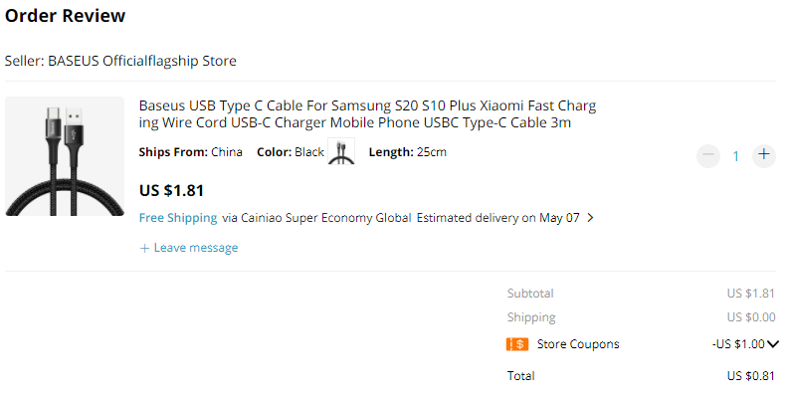
Task: Open the Baseus USB Type C Cable title
Action: [367, 113]
